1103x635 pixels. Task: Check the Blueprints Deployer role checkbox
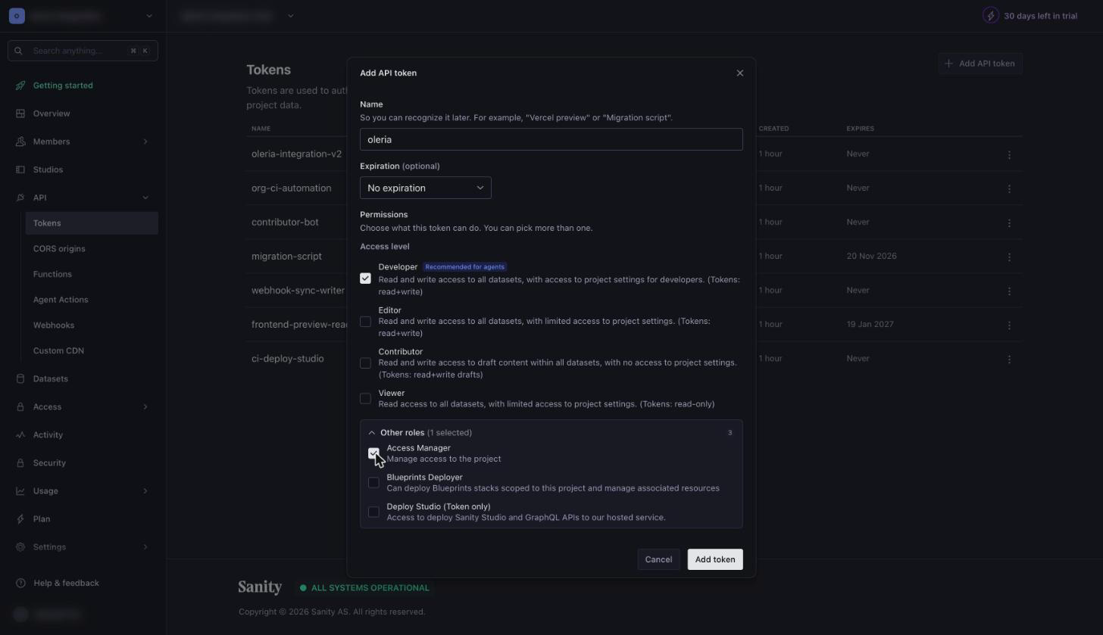pyautogui.click(x=373, y=483)
